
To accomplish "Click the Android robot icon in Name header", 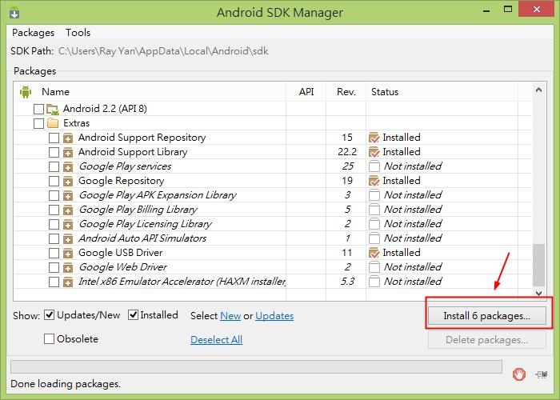I will (x=26, y=92).
